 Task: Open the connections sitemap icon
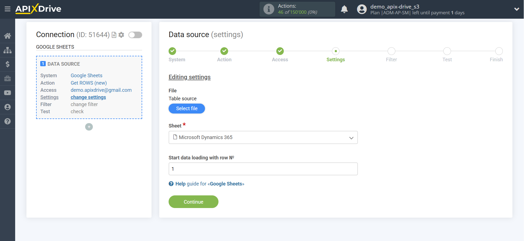click(7, 50)
